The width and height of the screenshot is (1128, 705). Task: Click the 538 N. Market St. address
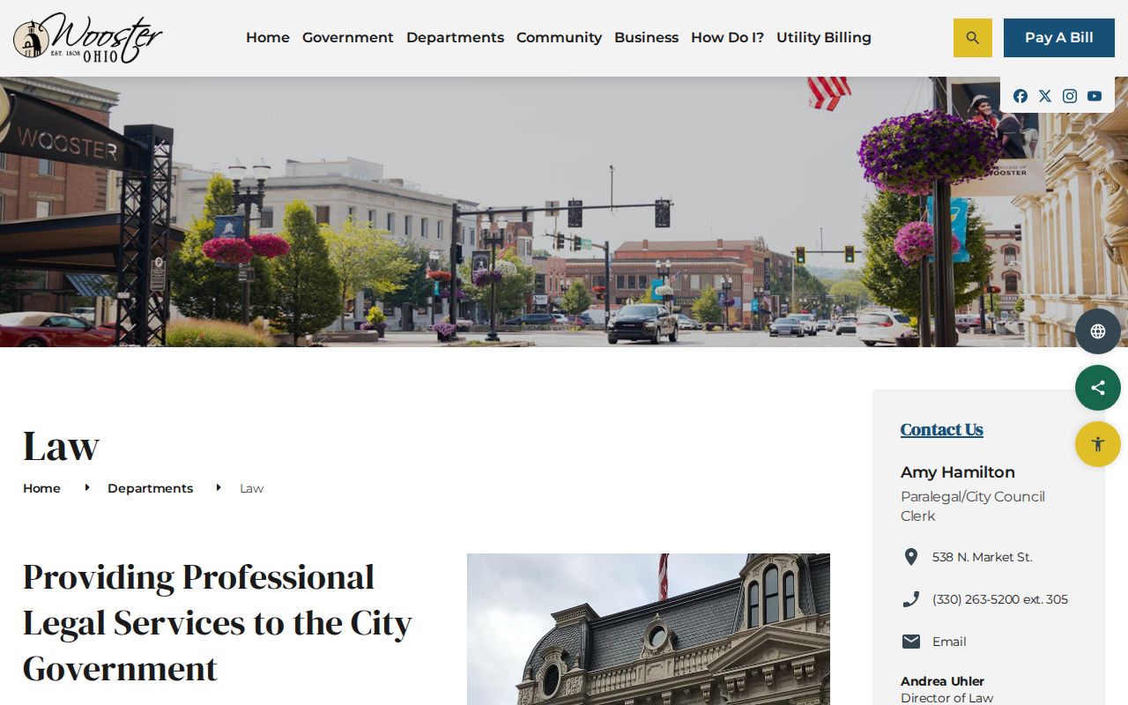(x=983, y=557)
